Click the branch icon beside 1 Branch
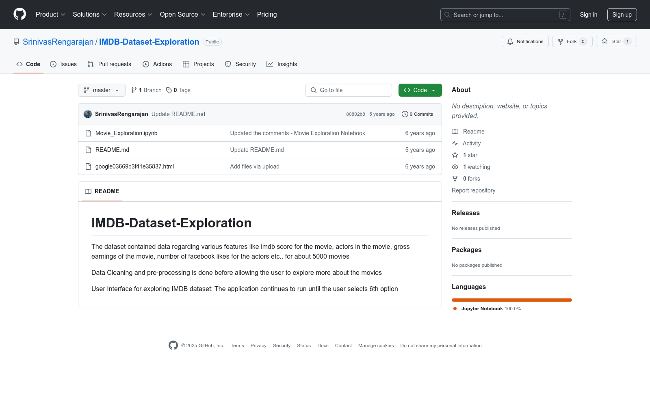Image resolution: width=650 pixels, height=406 pixels. pos(134,90)
